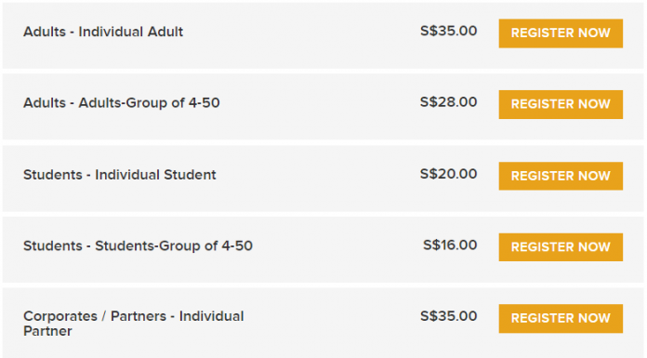Select Corporates / Partners - Individual Partner label
The width and height of the screenshot is (647, 358).
coord(134,324)
